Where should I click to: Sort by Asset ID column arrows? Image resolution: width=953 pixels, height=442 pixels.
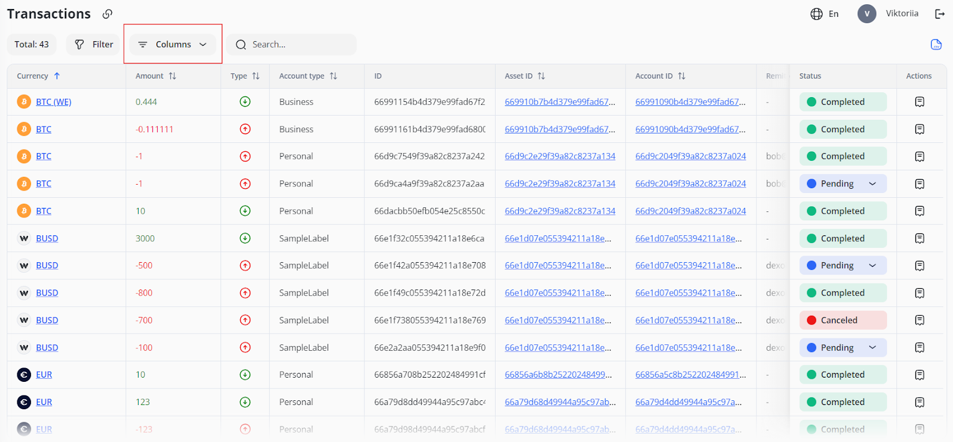click(541, 76)
